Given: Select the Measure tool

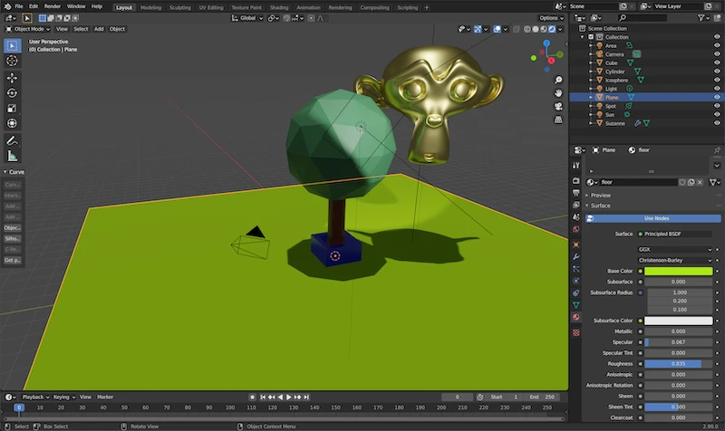Looking at the screenshot, I should [x=12, y=156].
